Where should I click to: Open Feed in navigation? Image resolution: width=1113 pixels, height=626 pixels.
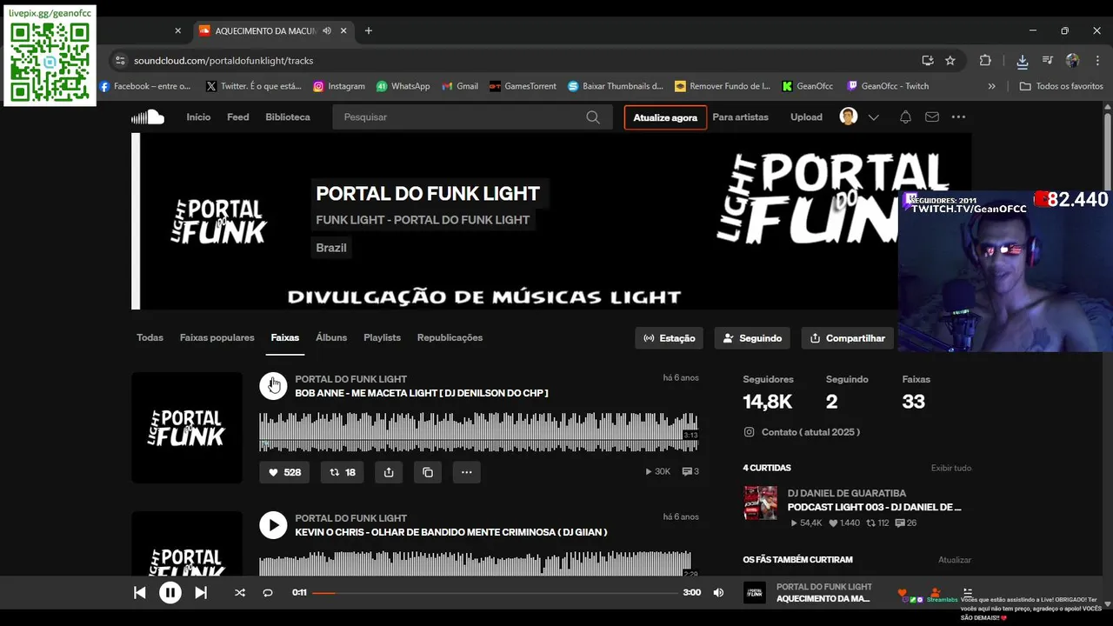tap(238, 117)
